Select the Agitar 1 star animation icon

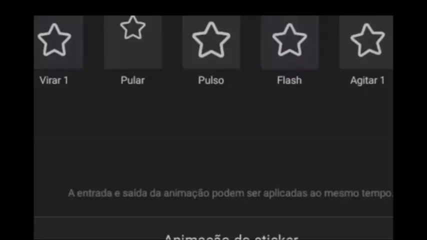367,40
